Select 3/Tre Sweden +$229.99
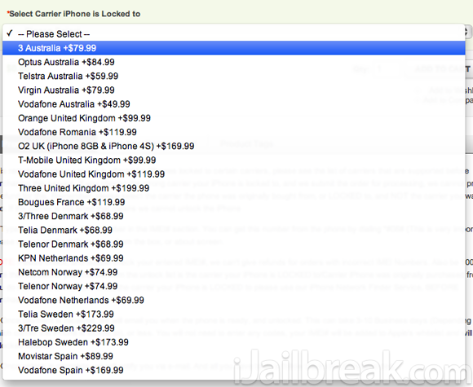The width and height of the screenshot is (473, 387). (x=234, y=328)
